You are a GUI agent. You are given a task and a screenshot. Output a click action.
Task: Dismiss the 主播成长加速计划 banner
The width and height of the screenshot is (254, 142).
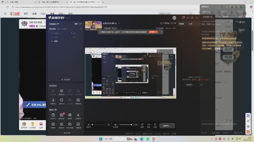coord(161,32)
